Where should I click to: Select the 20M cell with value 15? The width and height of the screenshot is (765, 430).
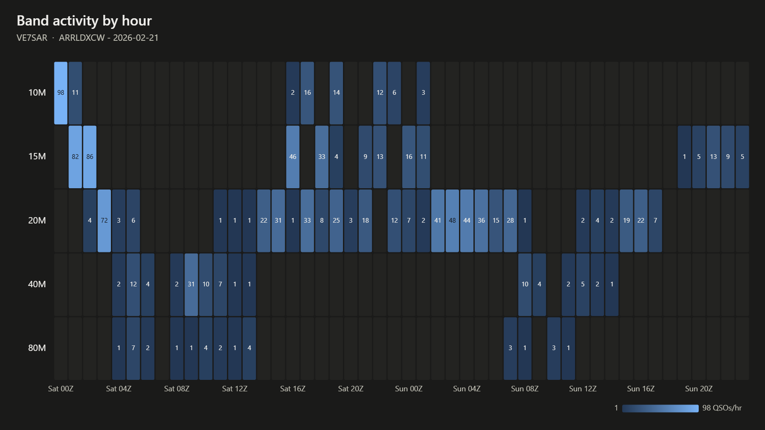coord(496,221)
